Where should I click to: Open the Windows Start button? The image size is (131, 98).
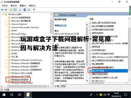tap(4, 95)
